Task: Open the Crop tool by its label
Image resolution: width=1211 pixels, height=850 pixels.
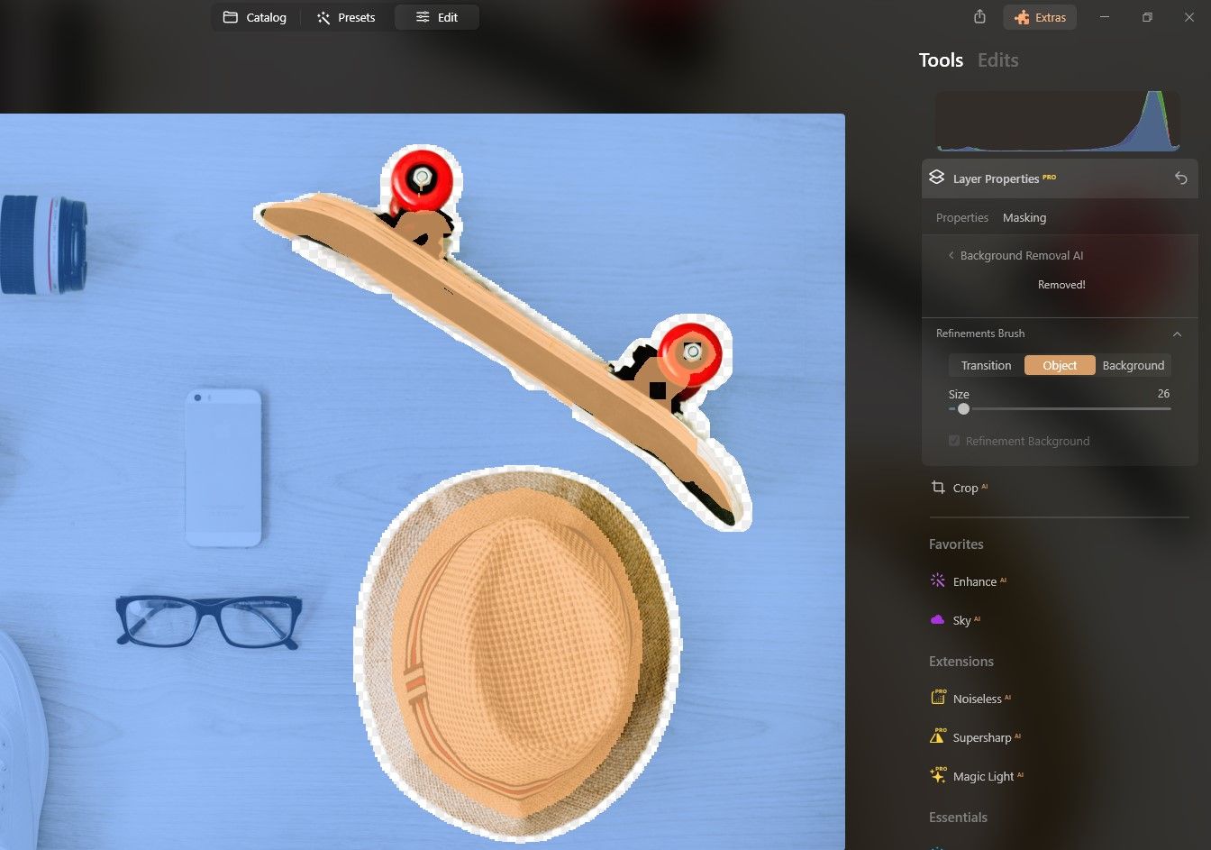Action: click(965, 489)
